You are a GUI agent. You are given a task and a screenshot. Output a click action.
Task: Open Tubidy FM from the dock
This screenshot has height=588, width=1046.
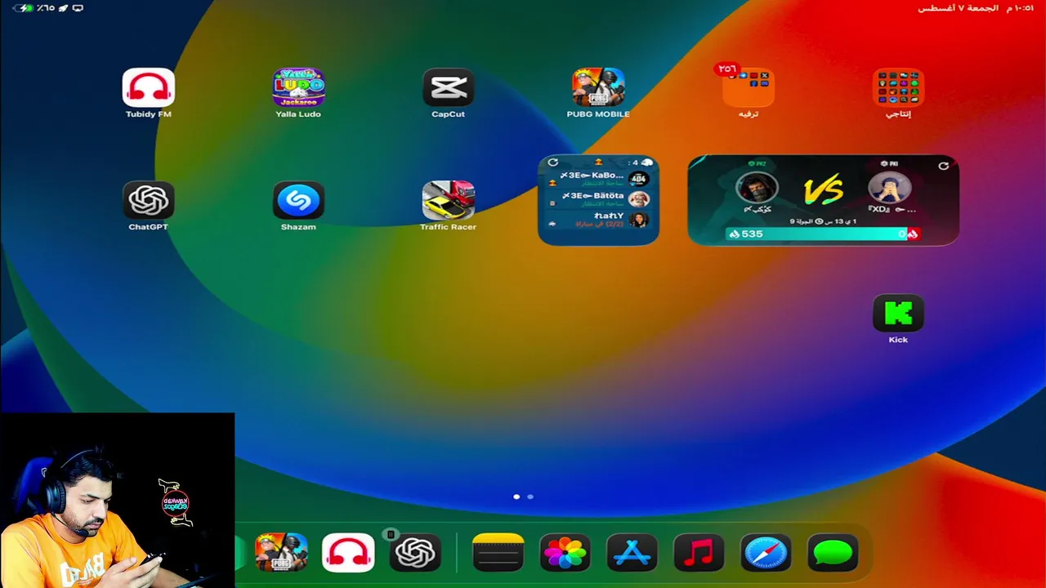(x=348, y=553)
